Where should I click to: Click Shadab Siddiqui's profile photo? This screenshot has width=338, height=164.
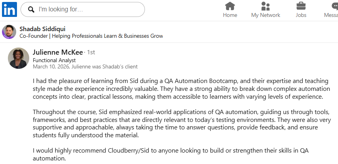[x=9, y=32]
